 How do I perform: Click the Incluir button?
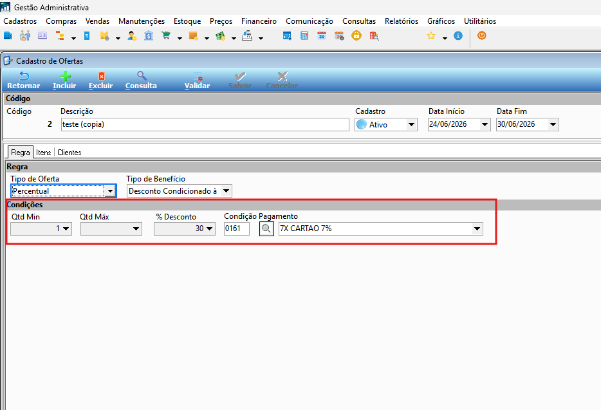coord(64,80)
